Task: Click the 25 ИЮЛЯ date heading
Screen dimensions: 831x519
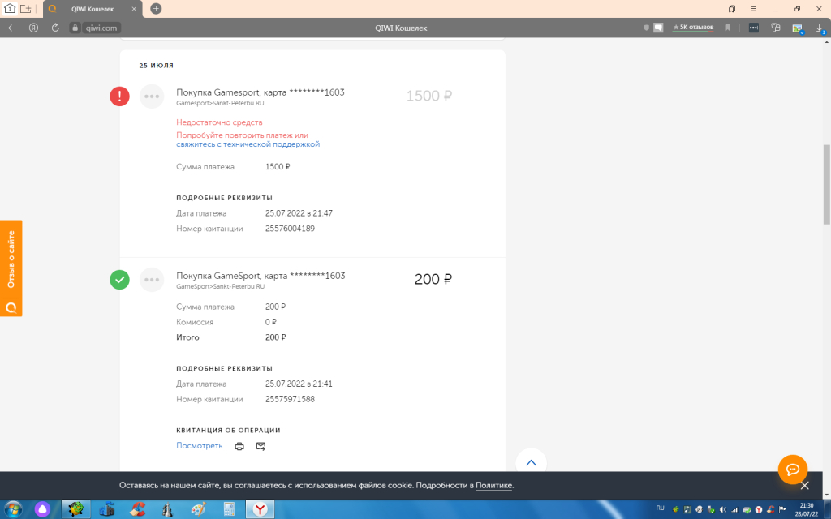Action: click(x=157, y=66)
